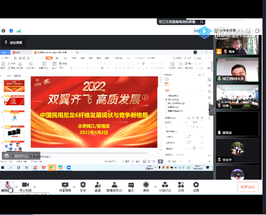Toggle 锁定画面 pin lock view
Viewport: 266px width, 215px height.
click(14, 42)
